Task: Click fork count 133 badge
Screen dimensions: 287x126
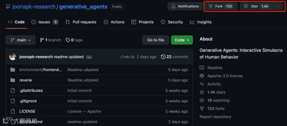Action: (x=229, y=6)
